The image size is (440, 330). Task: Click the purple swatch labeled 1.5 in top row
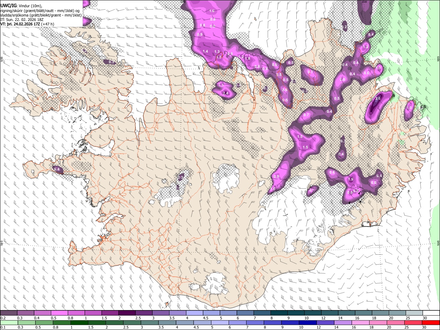110,313
